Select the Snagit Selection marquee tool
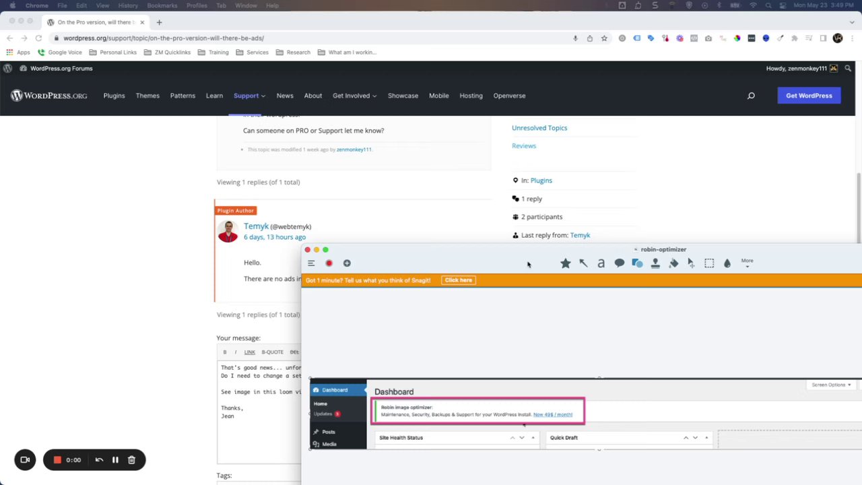Image resolution: width=862 pixels, height=485 pixels. [x=709, y=263]
